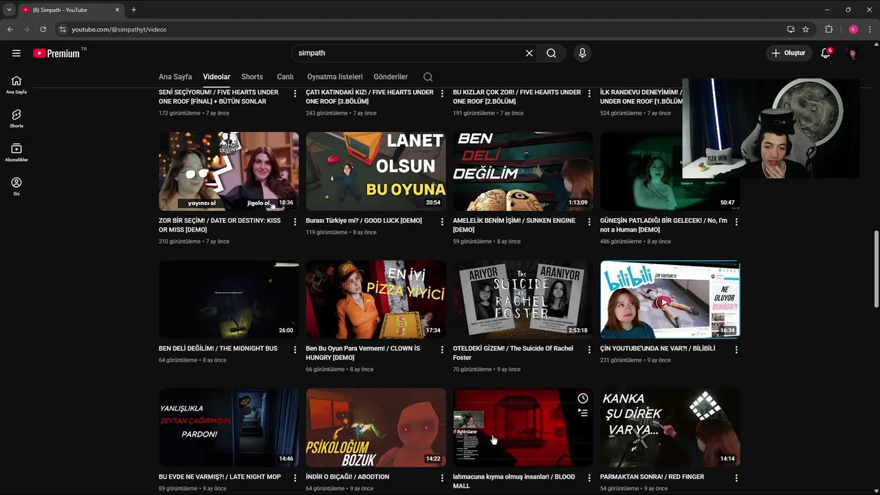Open the hamburger guide menu
The height and width of the screenshot is (495, 880).
[x=16, y=53]
